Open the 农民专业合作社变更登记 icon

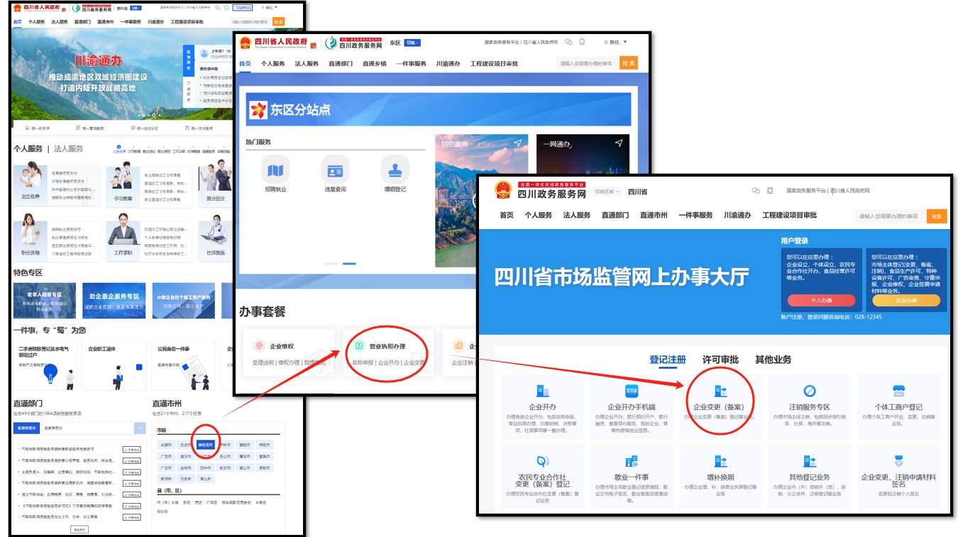pyautogui.click(x=542, y=461)
